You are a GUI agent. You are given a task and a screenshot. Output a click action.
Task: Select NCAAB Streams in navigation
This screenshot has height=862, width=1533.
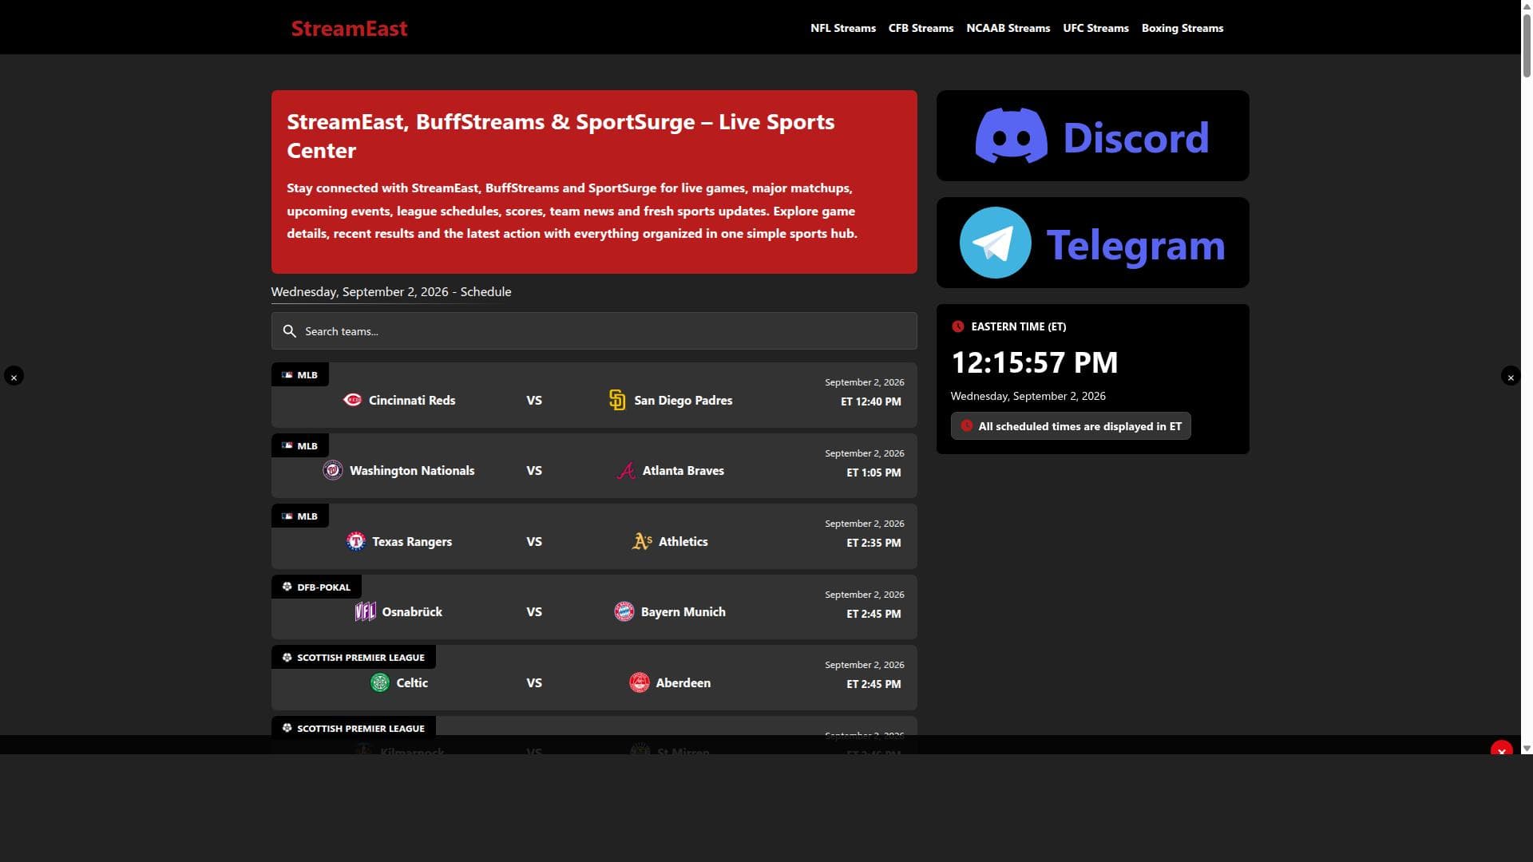1008,28
